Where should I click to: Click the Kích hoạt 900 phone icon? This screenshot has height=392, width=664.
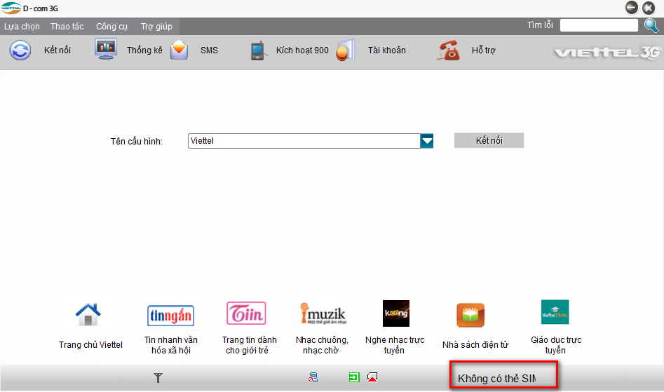click(257, 50)
